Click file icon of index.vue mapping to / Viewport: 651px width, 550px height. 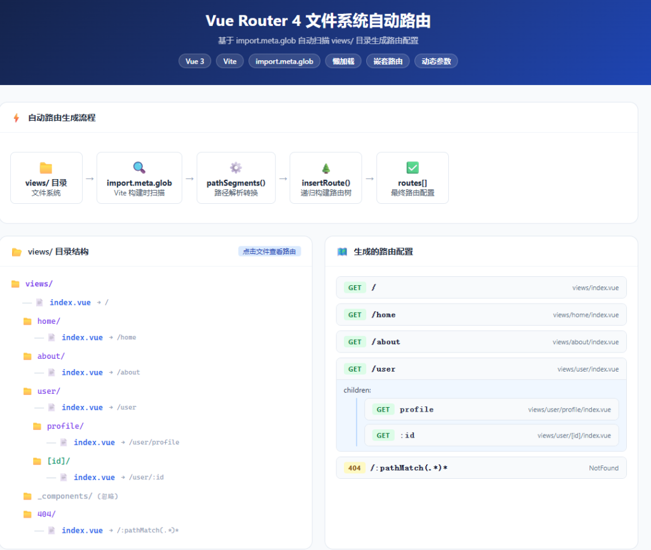coord(39,302)
